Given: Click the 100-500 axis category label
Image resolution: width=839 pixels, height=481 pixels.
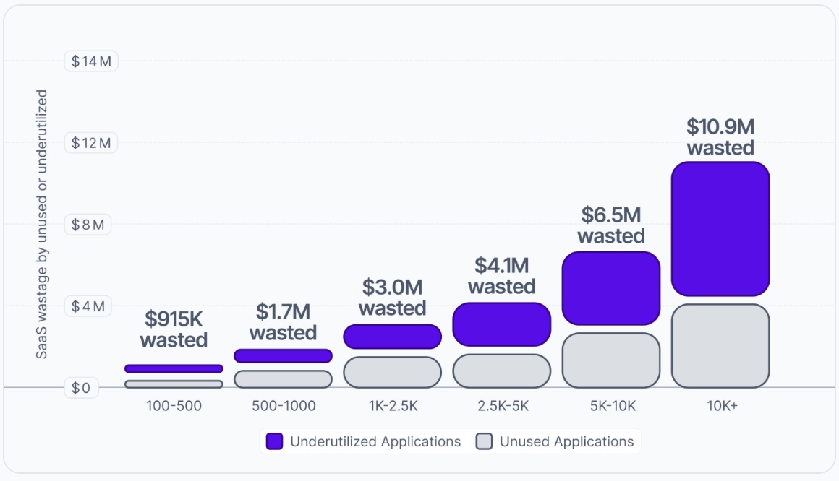Looking at the screenshot, I should click(x=174, y=406).
